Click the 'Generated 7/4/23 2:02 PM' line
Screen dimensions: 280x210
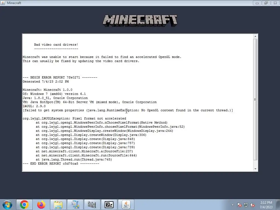pos(46,81)
